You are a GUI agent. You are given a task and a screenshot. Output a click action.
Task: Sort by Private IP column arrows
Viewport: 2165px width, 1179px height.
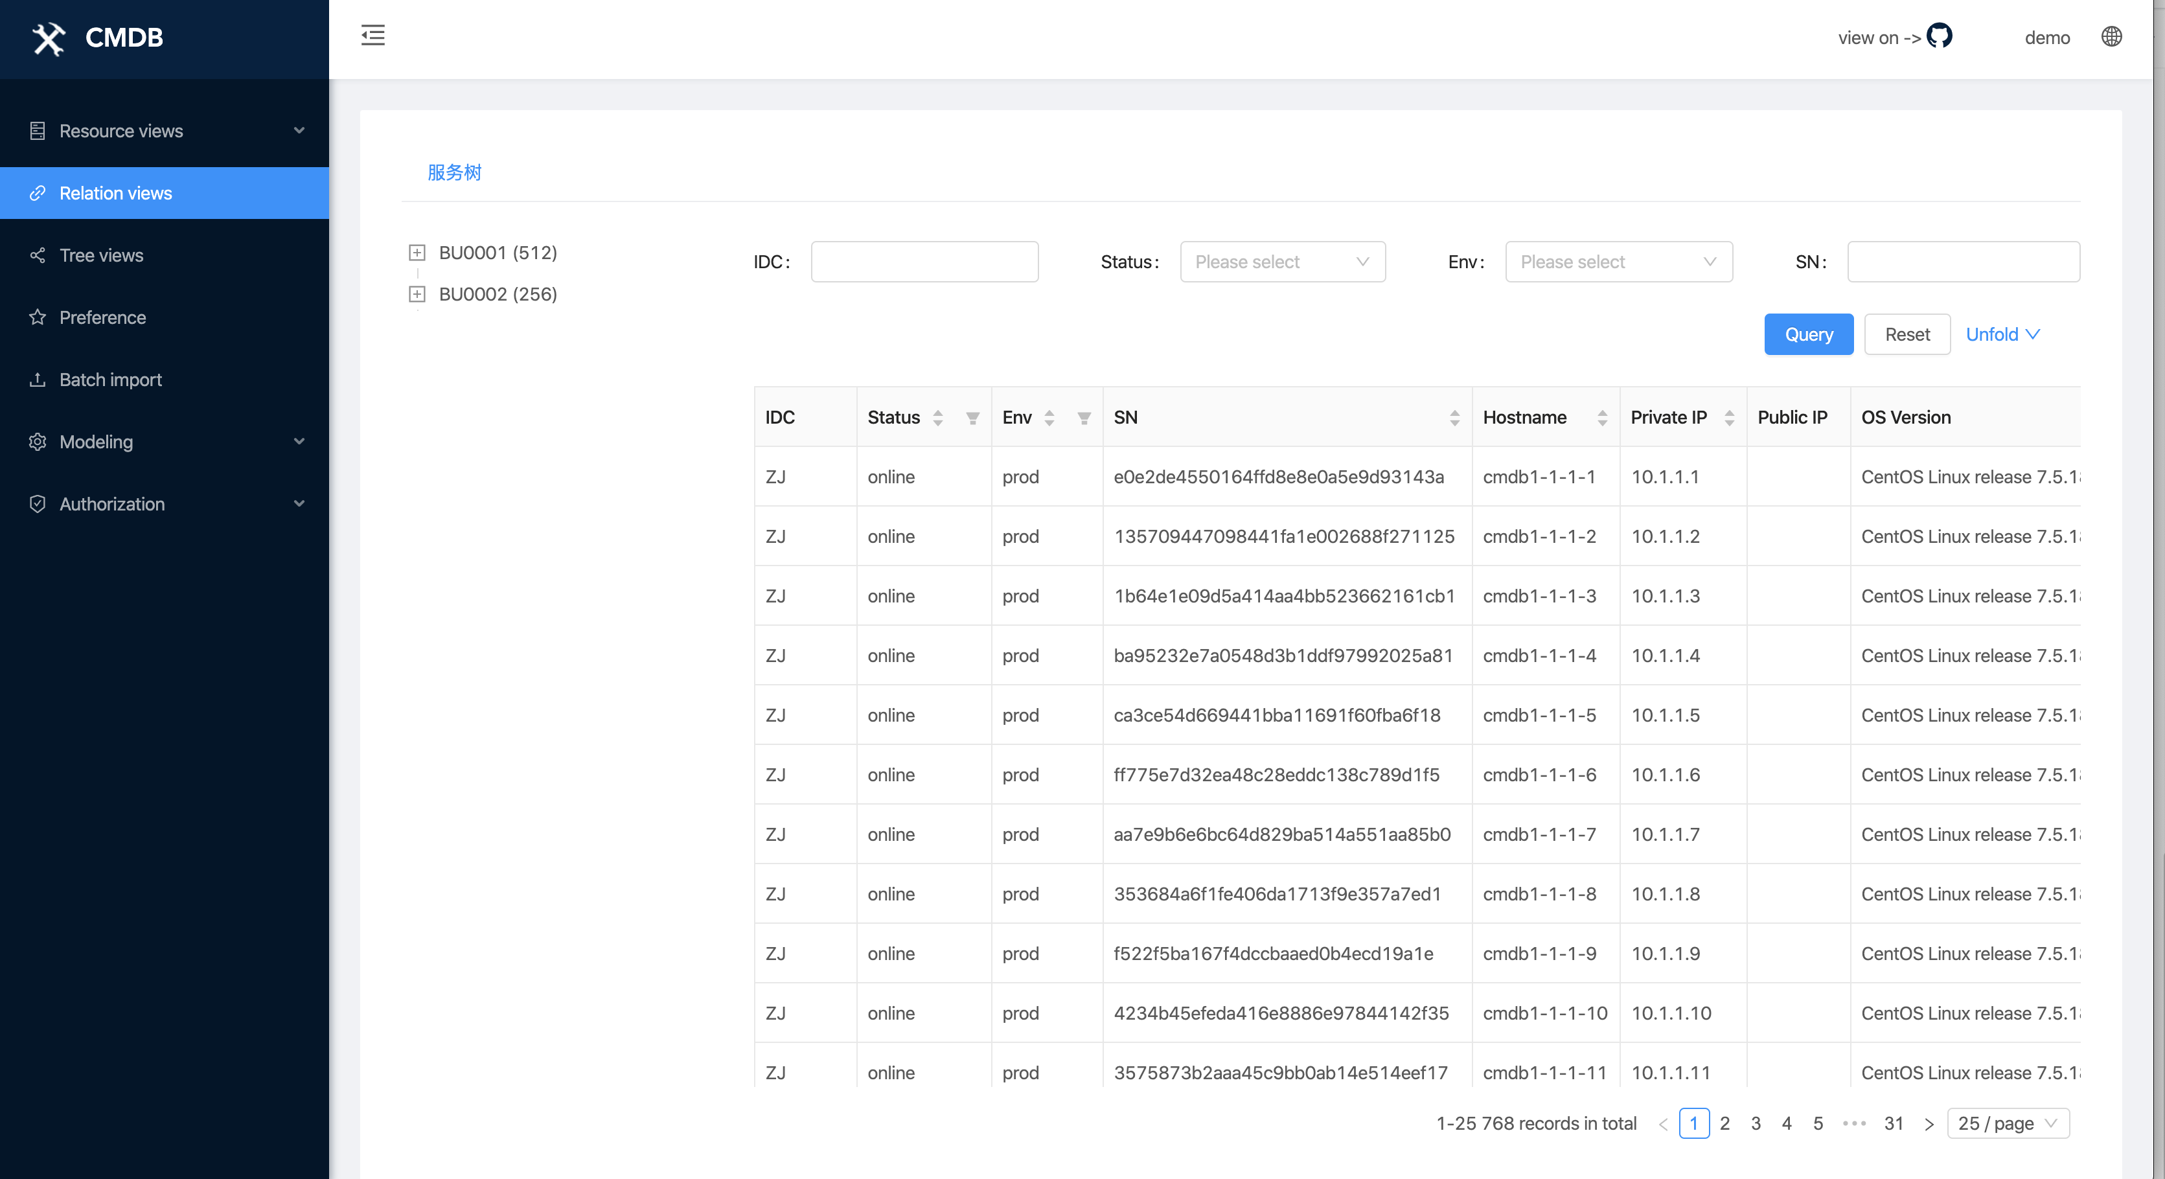coord(1729,418)
